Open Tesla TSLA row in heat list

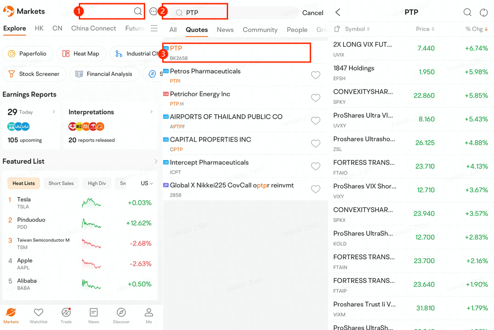pos(80,203)
